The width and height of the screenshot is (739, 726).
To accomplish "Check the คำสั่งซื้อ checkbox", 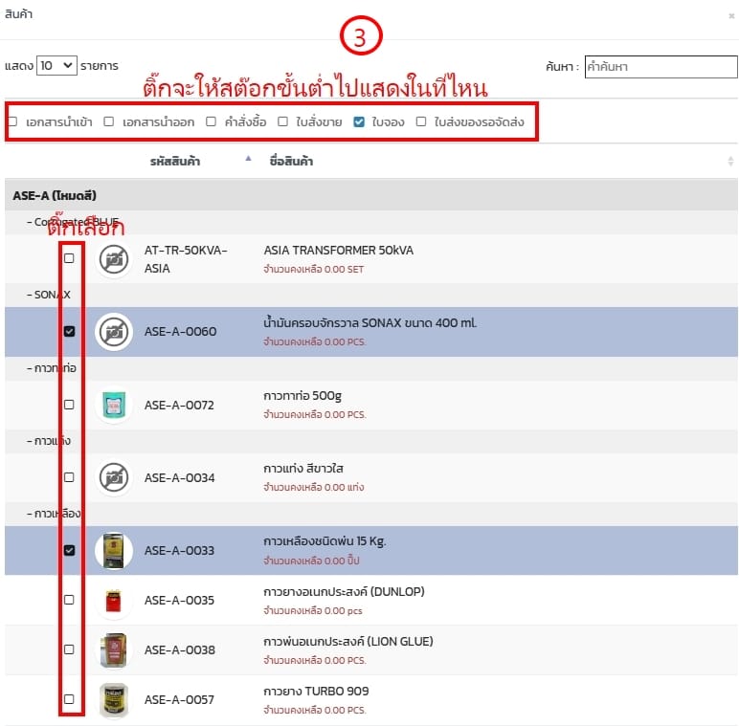I will pyautogui.click(x=211, y=121).
